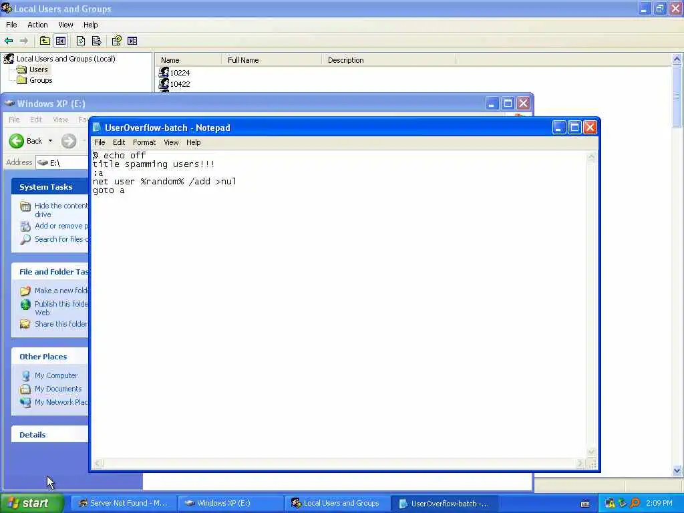Click the Refresh icon in the MMC toolbar
This screenshot has width=684, height=513.
point(81,41)
